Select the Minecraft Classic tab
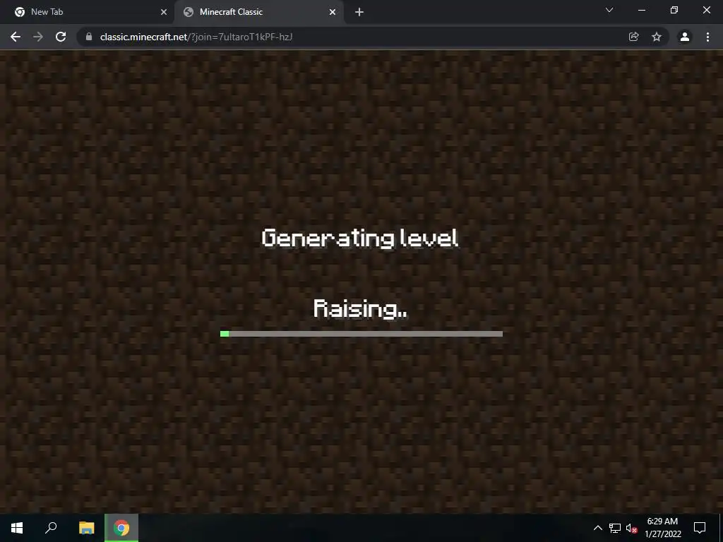The height and width of the screenshot is (542, 723). point(258,12)
